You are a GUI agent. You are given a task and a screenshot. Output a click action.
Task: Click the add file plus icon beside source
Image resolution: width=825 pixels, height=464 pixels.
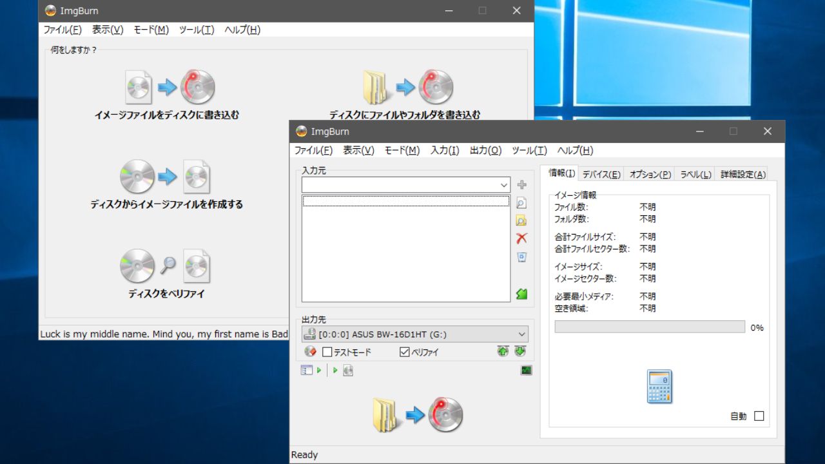point(522,185)
